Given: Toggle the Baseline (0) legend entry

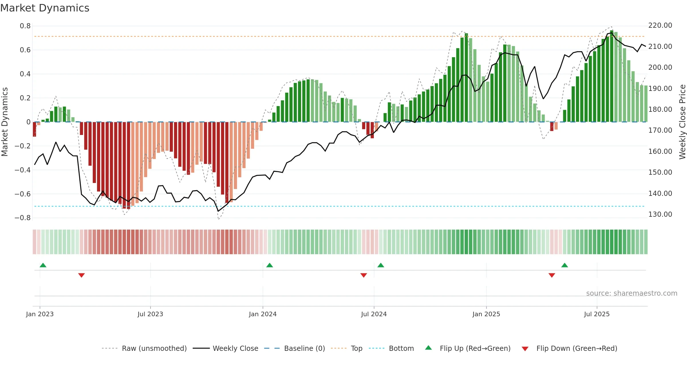Looking at the screenshot, I should [295, 348].
